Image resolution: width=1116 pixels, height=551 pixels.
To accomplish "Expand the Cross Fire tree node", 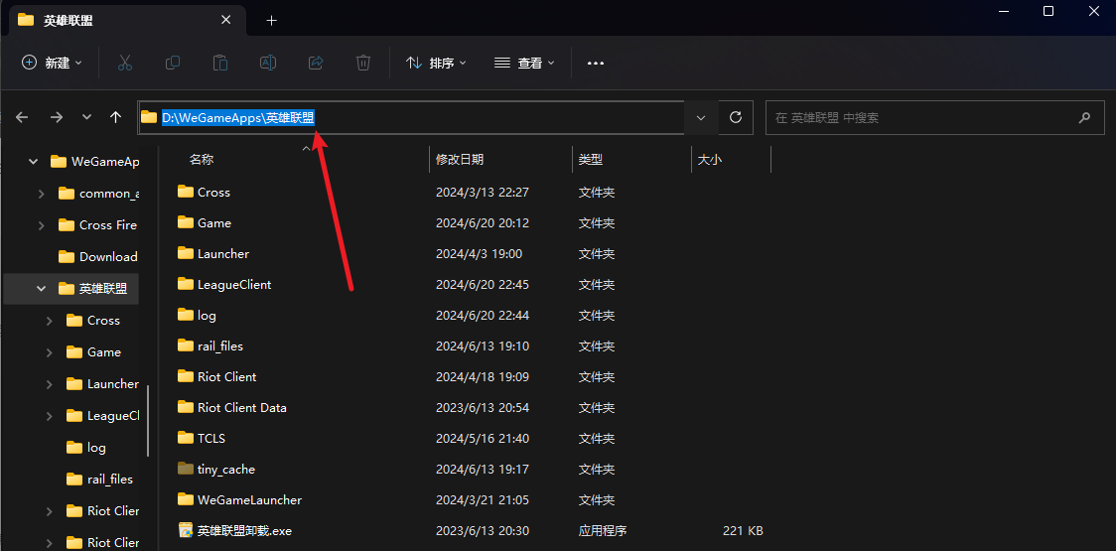I will click(42, 225).
